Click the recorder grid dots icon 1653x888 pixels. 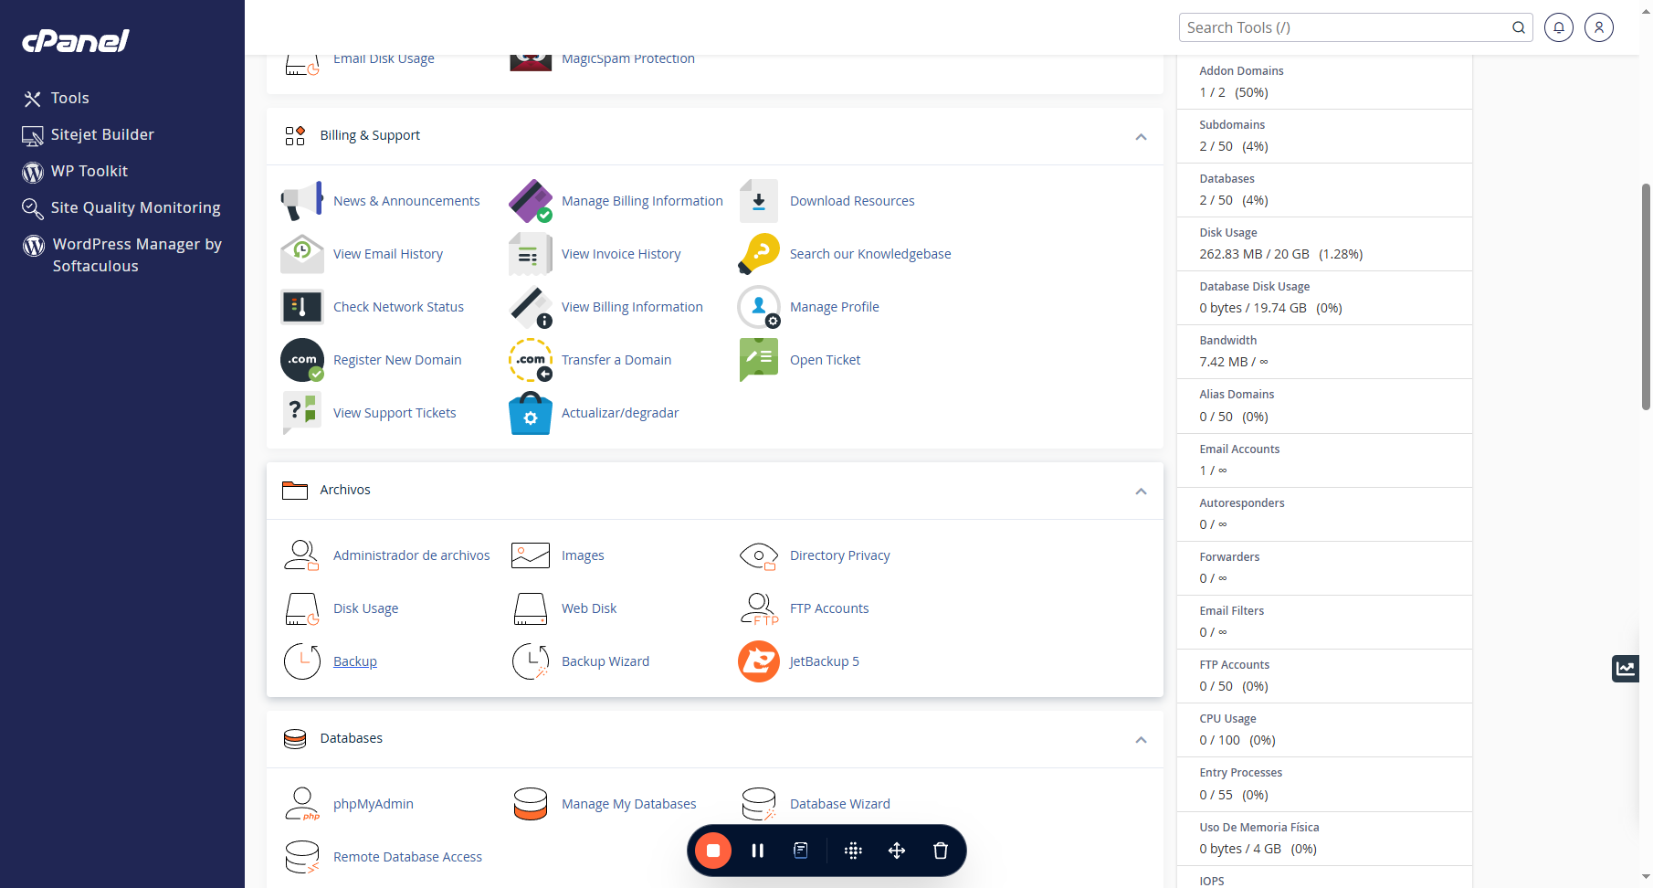[853, 851]
